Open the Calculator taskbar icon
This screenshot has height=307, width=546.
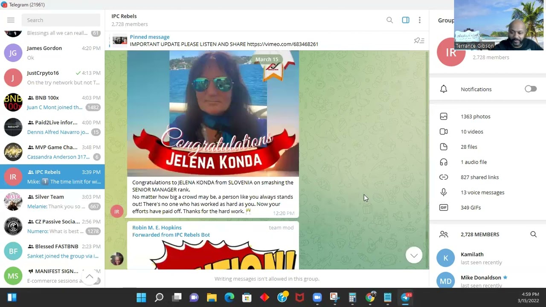pyautogui.click(x=352, y=297)
